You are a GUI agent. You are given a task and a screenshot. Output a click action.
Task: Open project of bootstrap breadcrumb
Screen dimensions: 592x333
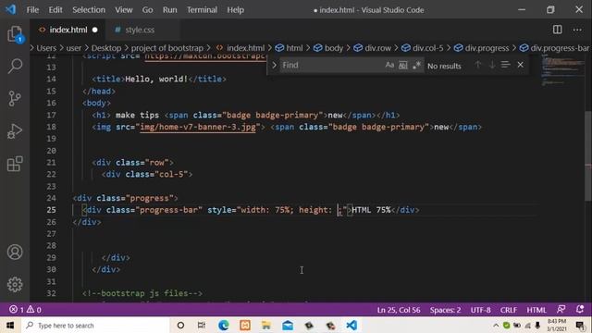pyautogui.click(x=166, y=48)
